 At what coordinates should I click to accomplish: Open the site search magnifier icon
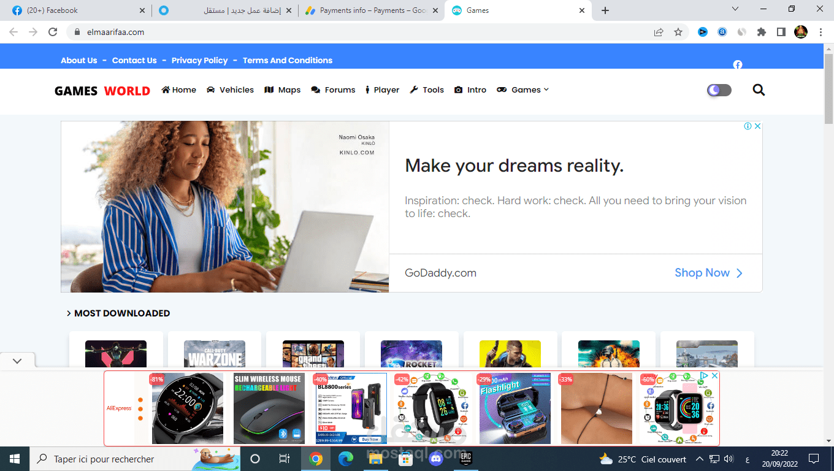pos(759,90)
